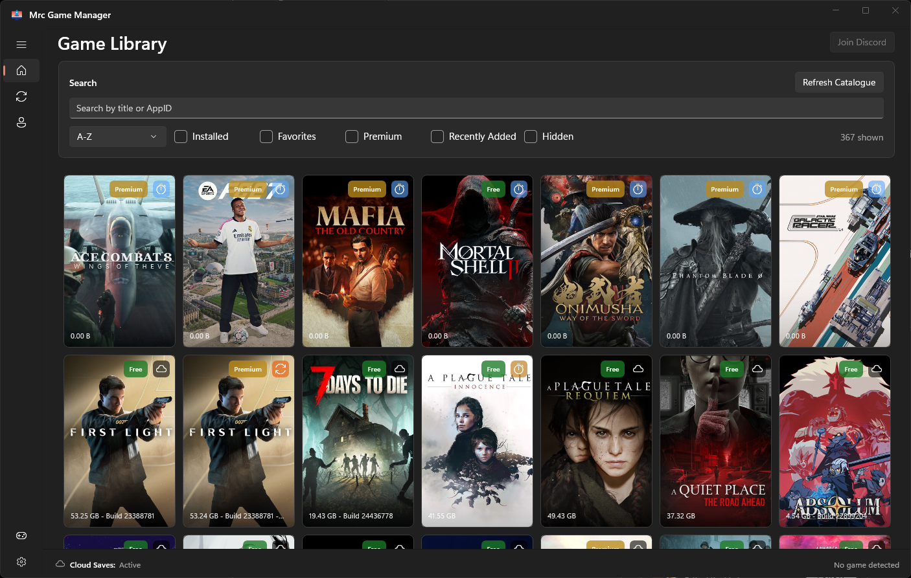Screen dimensions: 911x578
Task: Open Absolum game card
Action: point(835,441)
